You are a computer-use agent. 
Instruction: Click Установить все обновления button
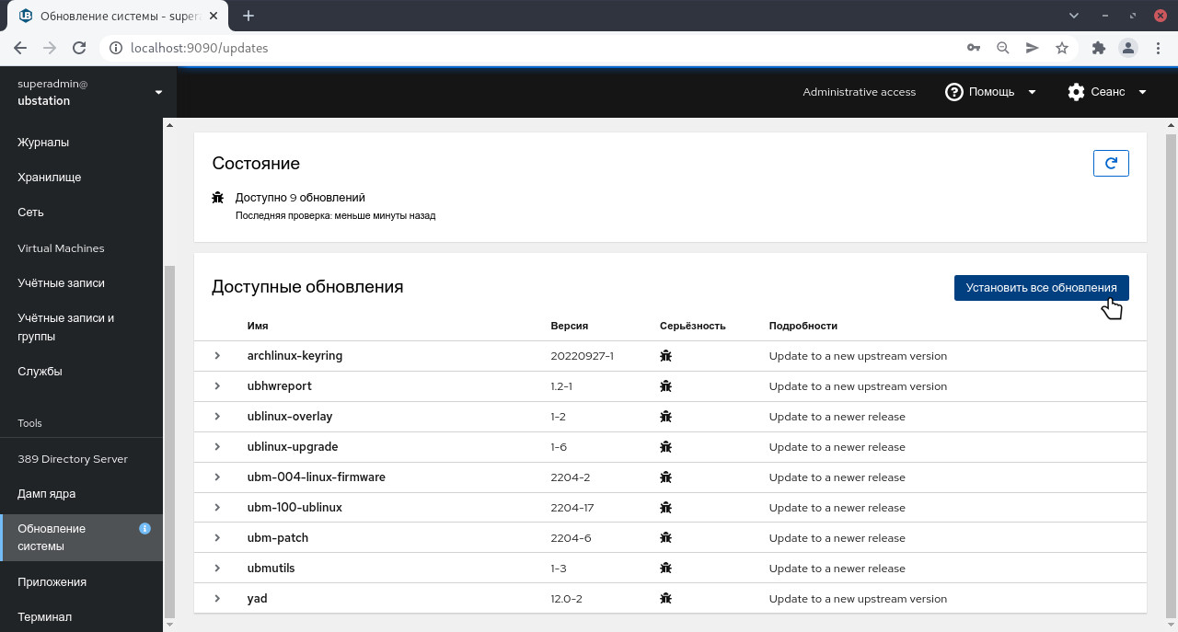tap(1041, 288)
